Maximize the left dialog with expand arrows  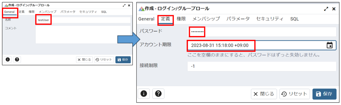tap(124, 5)
